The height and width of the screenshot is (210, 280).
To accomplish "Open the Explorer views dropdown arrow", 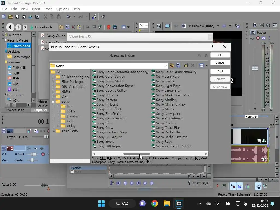I will (128, 27).
